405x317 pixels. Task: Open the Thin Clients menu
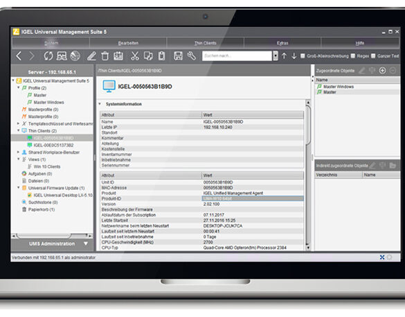tap(206, 43)
